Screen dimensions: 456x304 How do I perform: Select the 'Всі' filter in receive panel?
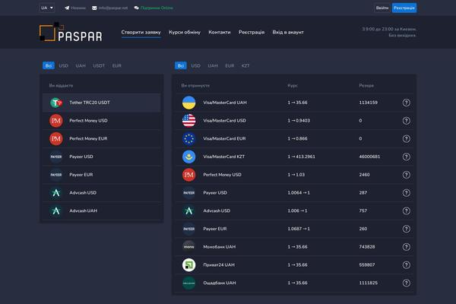(181, 66)
